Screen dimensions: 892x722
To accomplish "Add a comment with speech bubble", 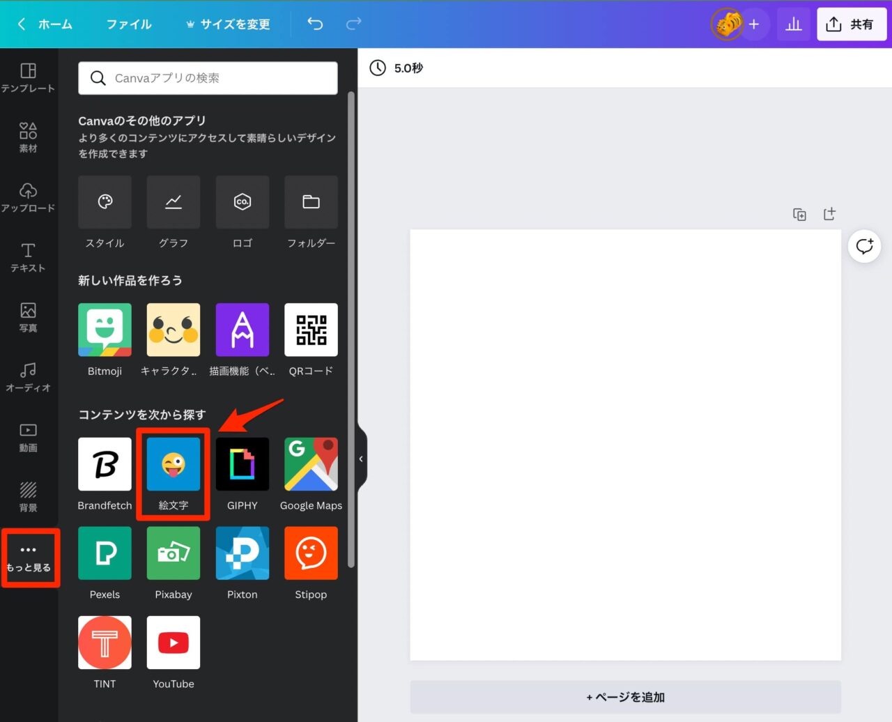I will tap(864, 246).
